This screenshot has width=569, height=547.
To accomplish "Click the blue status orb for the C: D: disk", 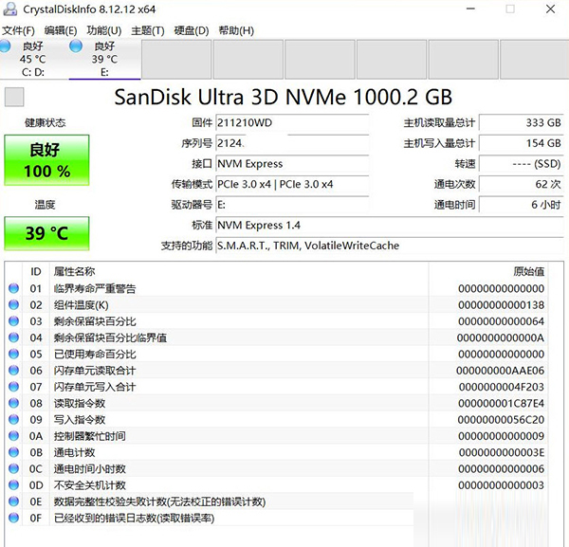I will (7, 46).
